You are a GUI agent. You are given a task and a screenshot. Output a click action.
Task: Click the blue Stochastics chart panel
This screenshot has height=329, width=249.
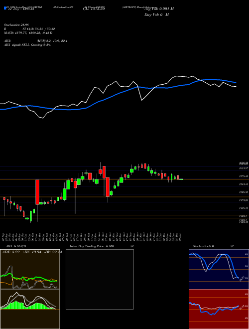(x=219, y=269)
